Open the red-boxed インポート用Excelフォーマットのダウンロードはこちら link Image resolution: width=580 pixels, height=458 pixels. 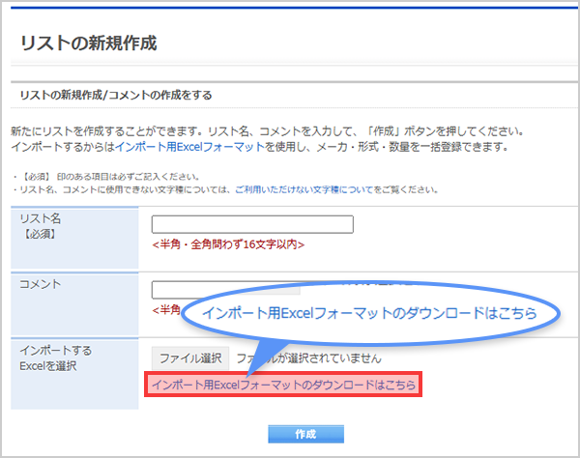pyautogui.click(x=283, y=385)
